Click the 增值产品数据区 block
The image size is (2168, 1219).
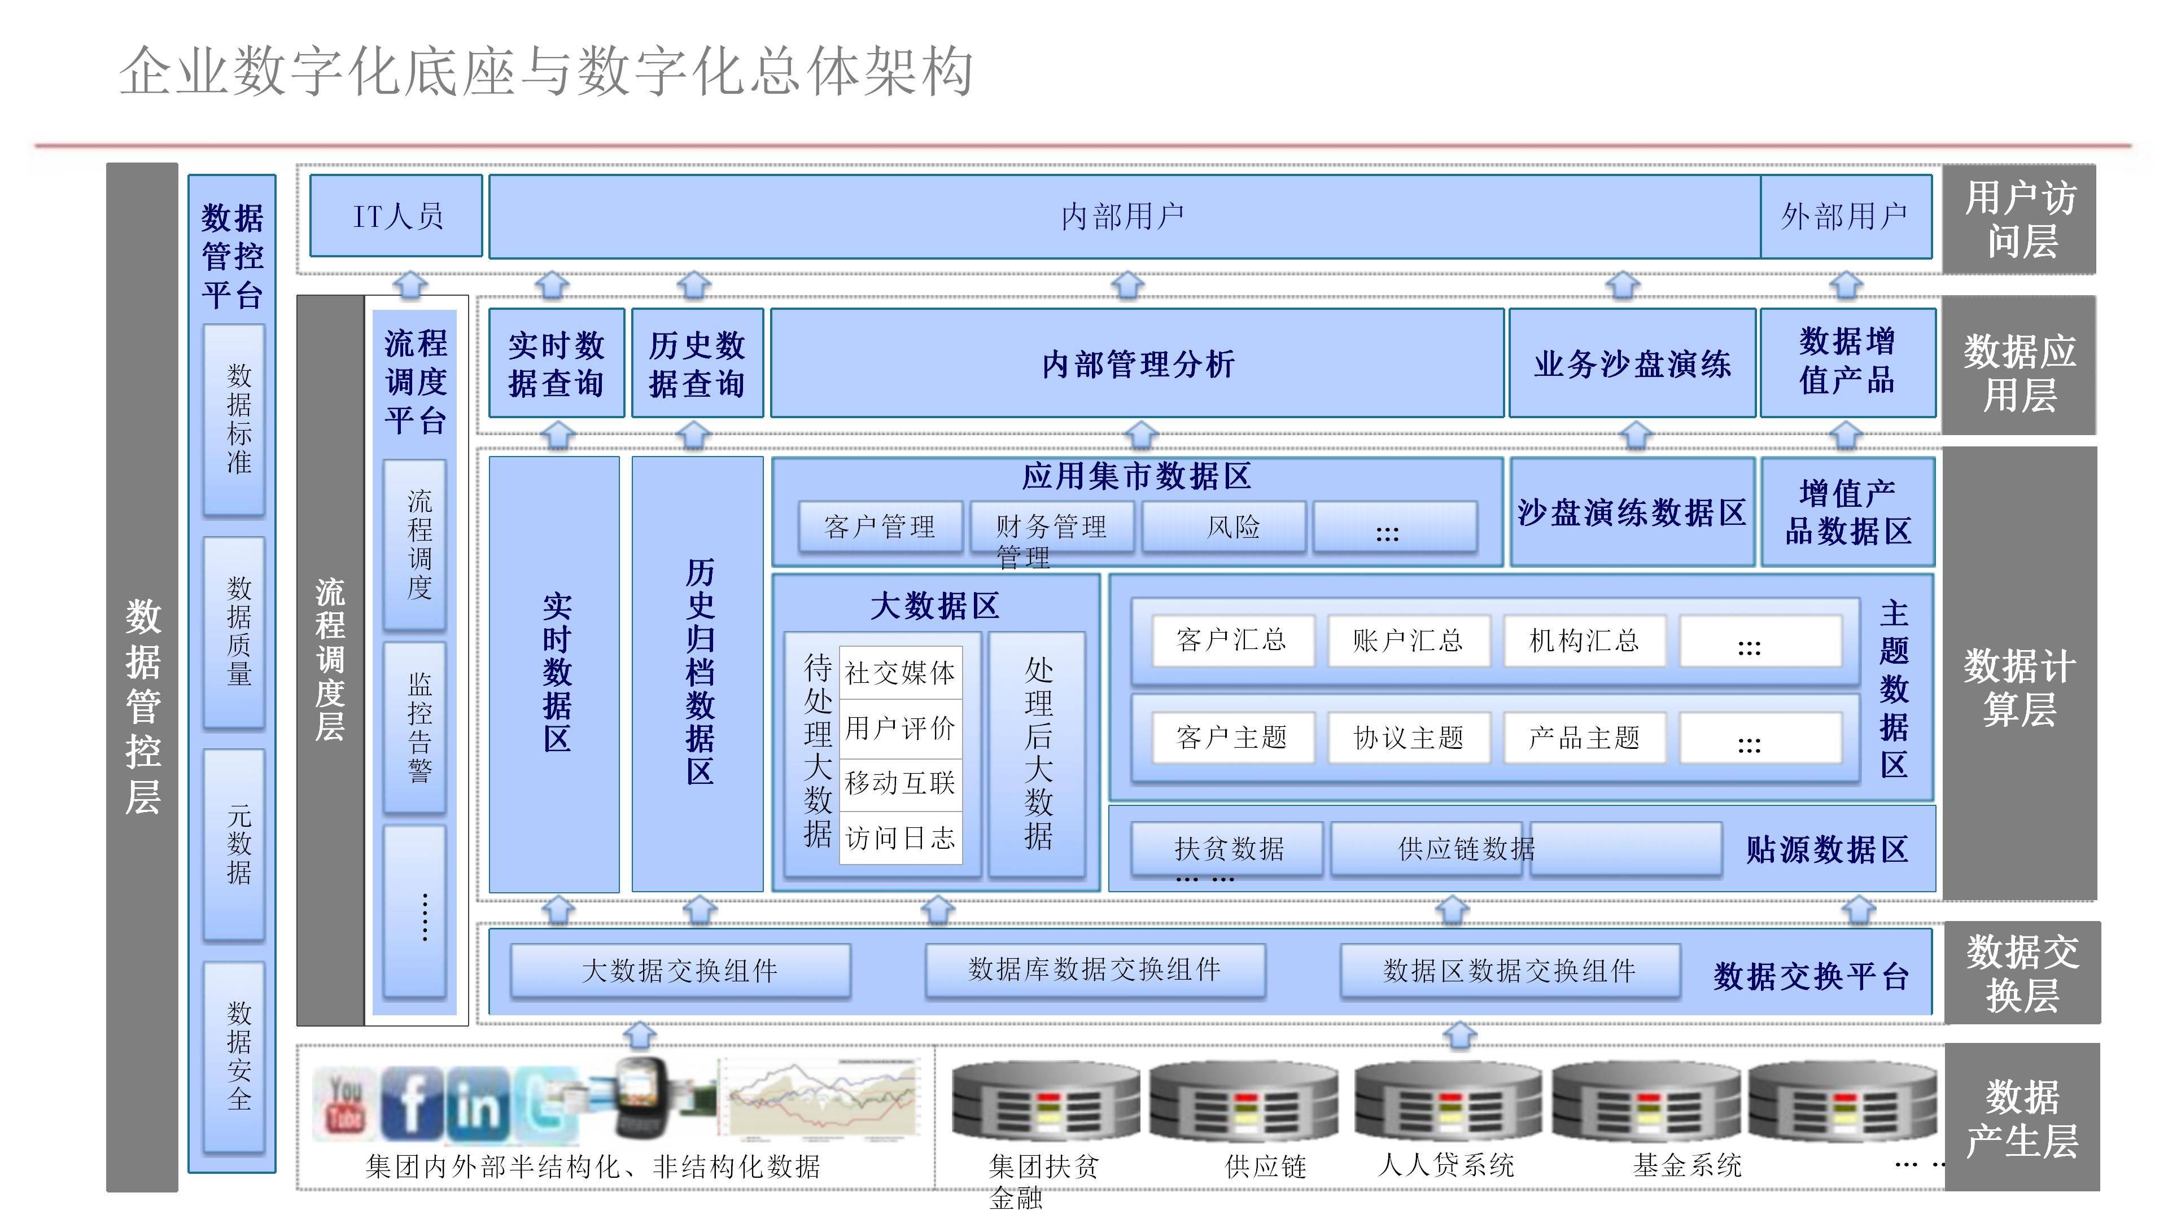click(x=1848, y=511)
